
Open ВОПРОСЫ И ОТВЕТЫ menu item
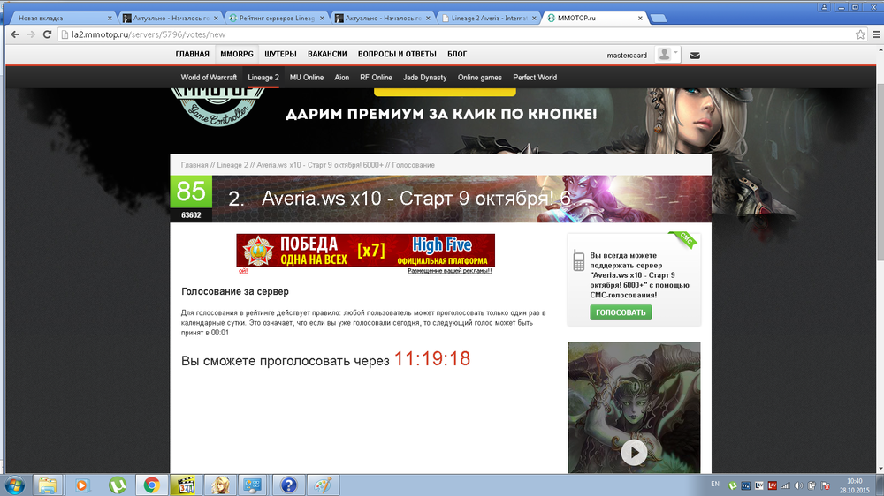397,54
